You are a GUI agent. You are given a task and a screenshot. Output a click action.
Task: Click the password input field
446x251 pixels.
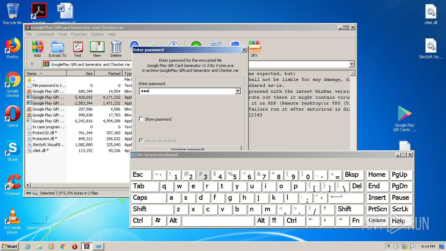187,91
